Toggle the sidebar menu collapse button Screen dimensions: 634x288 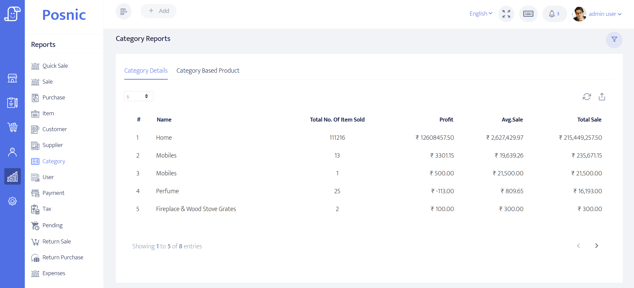coord(123,12)
